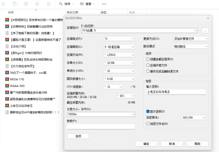
Task: Click the 输入密码 password field
Action: (176, 92)
